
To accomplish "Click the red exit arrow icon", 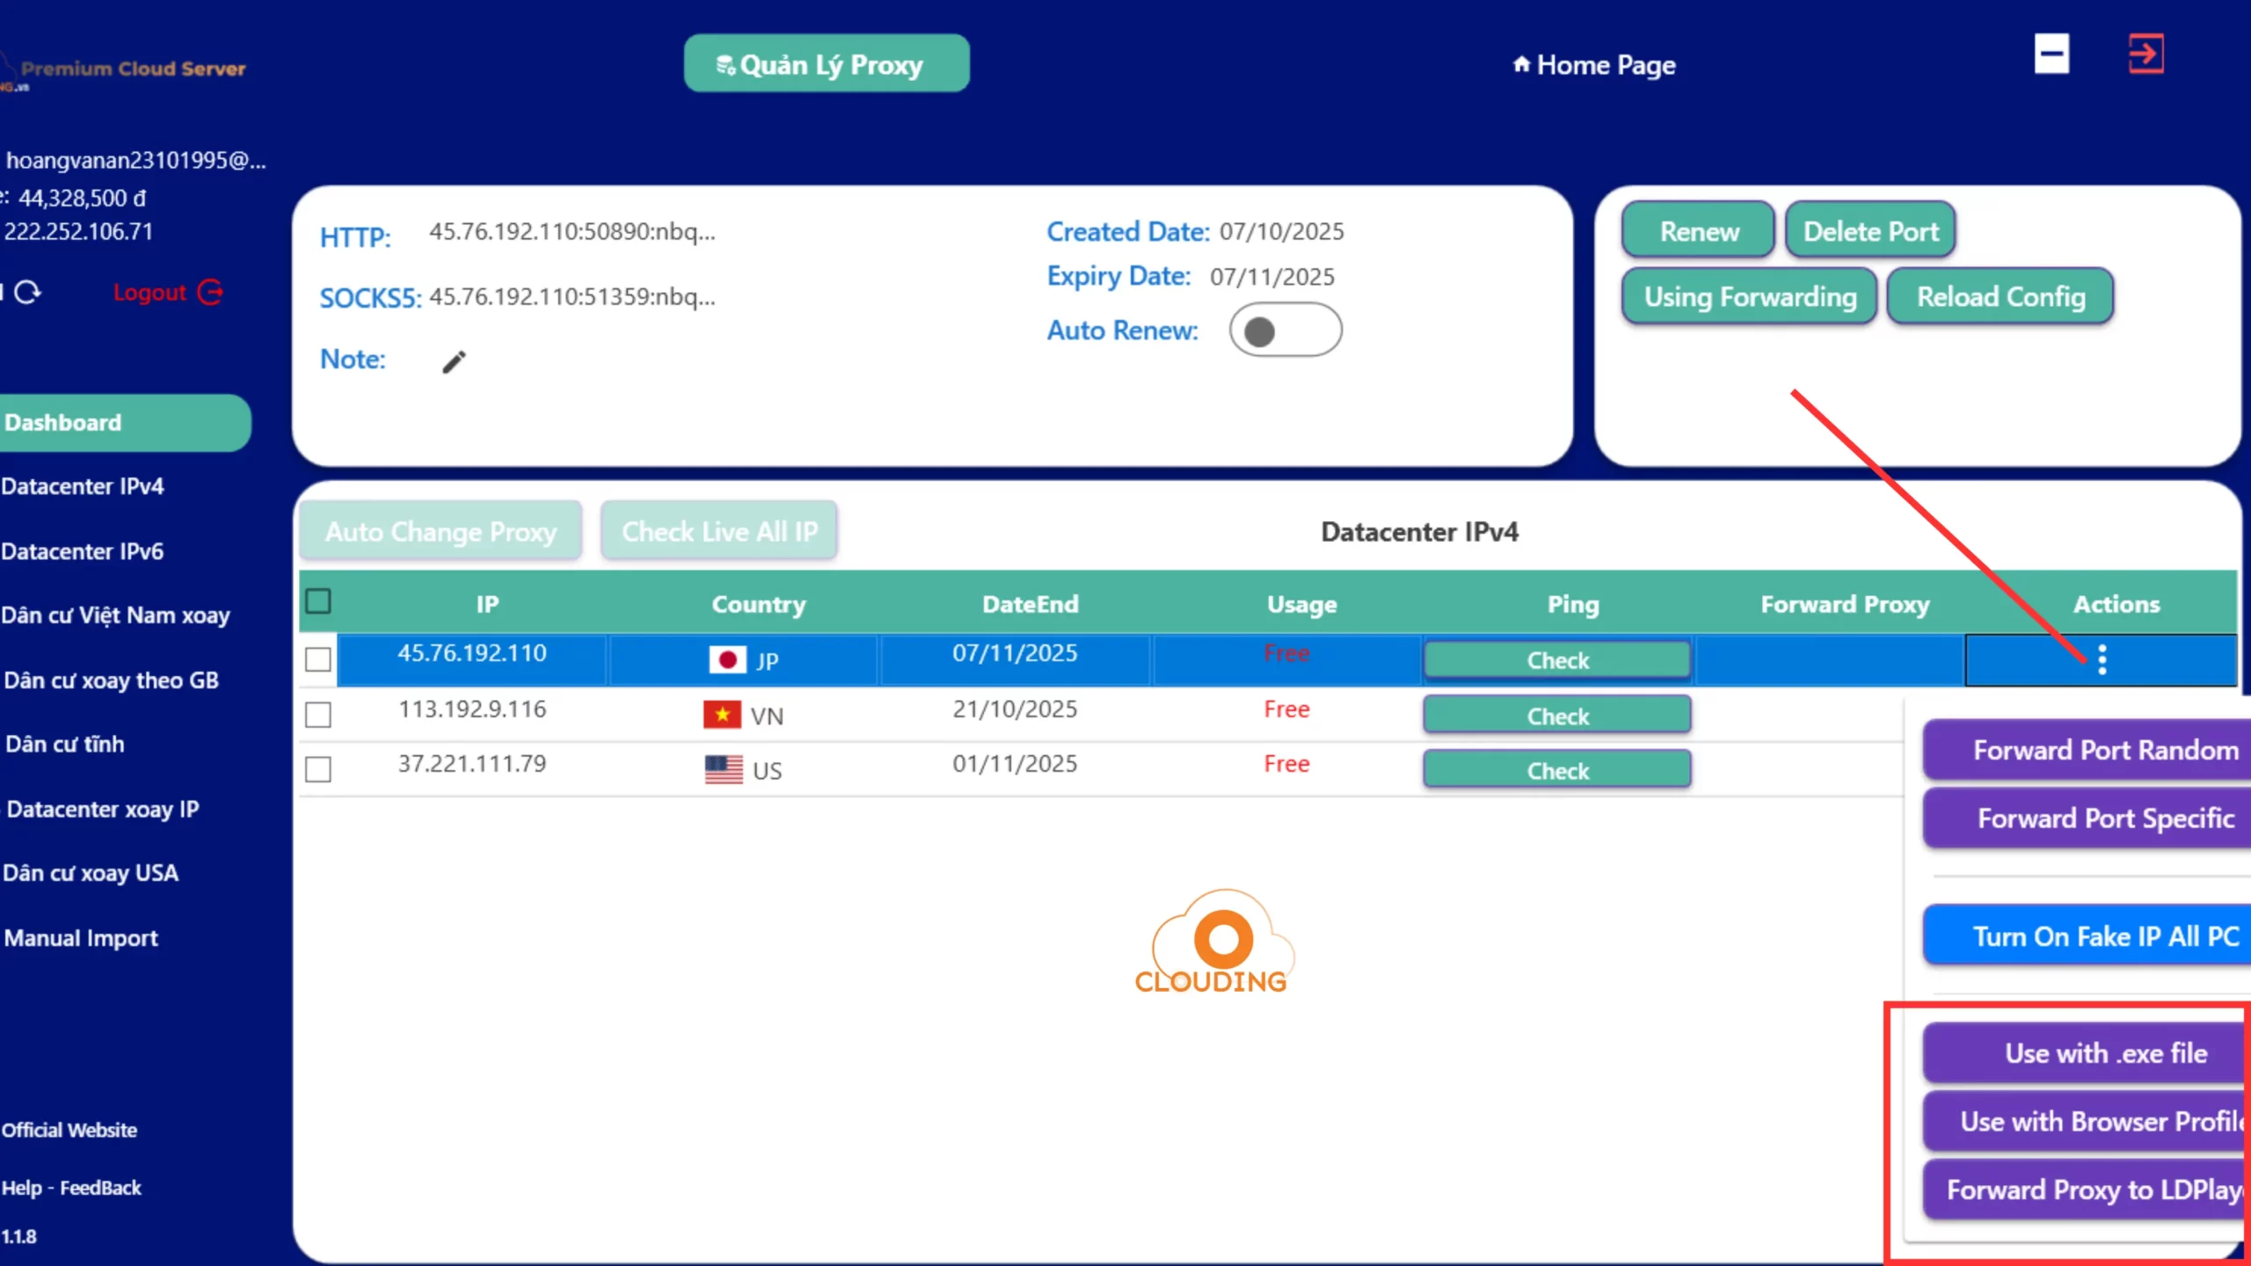I will pos(2145,55).
